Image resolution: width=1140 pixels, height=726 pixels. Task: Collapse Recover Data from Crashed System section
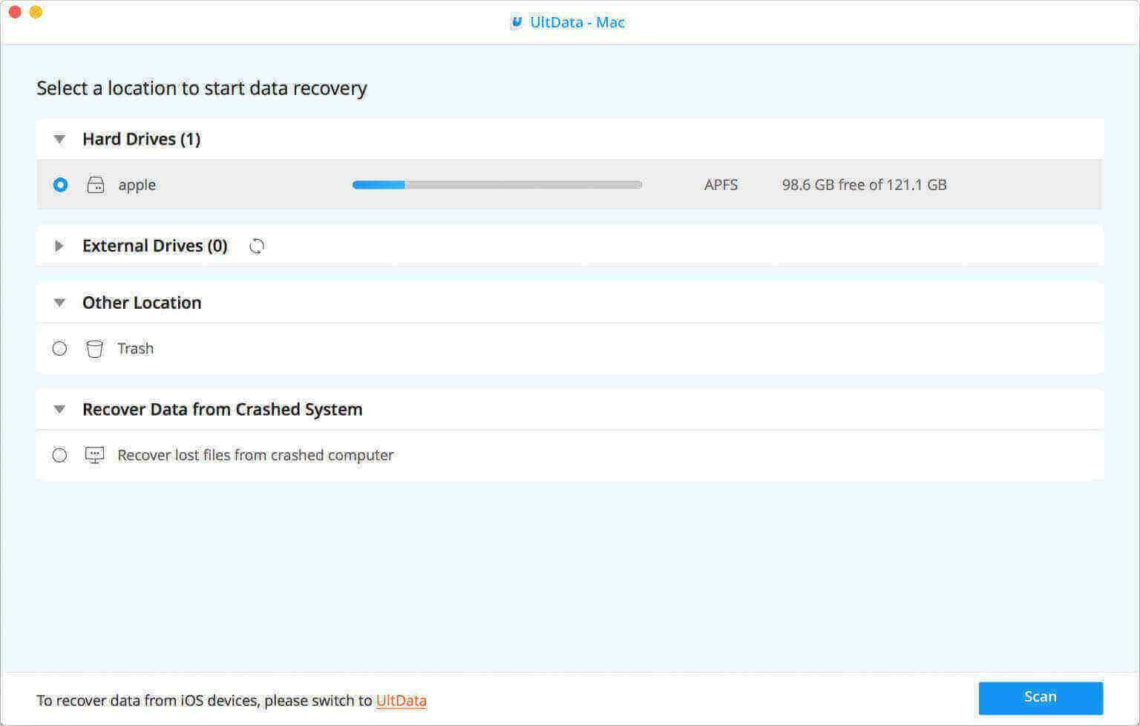(59, 410)
